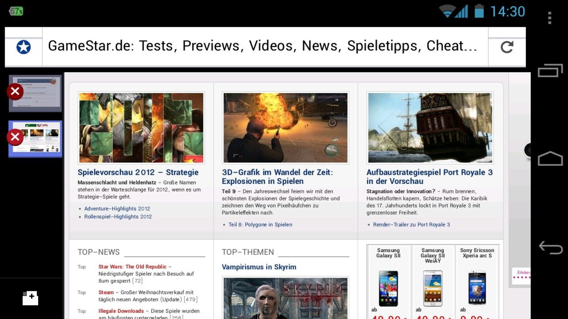Select the GameStar tab thumbnail
This screenshot has width=568, height=319.
pyautogui.click(x=35, y=139)
